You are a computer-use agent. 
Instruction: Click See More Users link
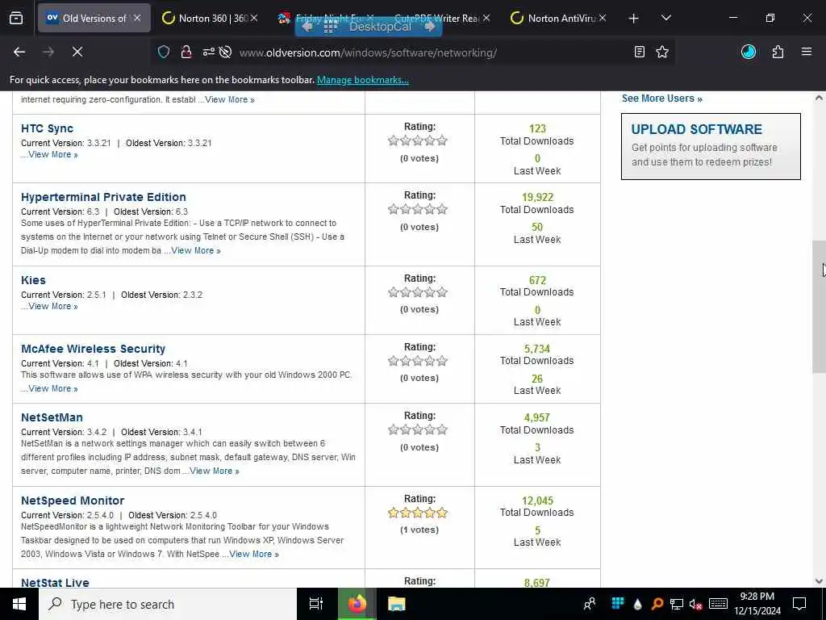[661, 98]
